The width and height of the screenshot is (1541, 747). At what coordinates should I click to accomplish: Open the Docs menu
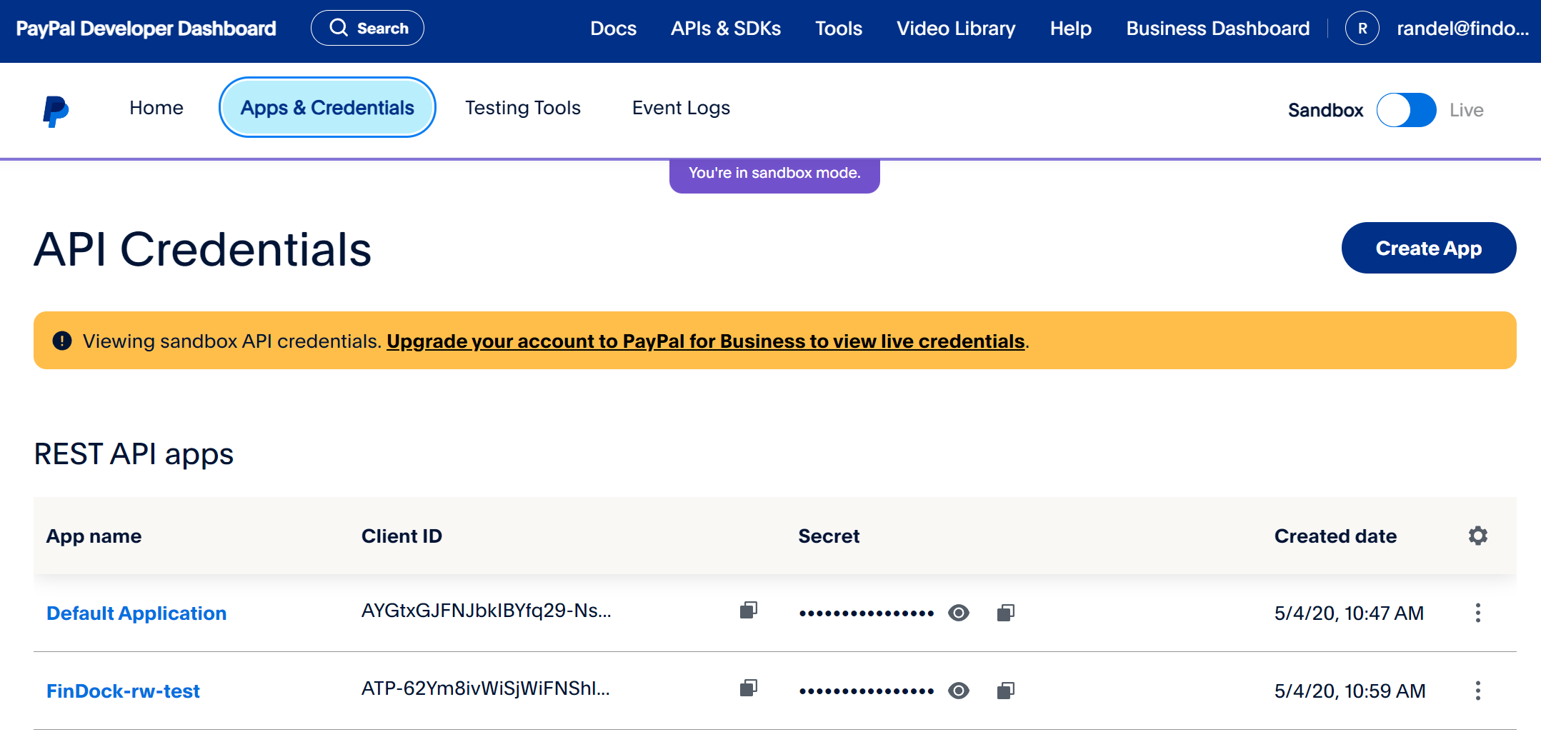coord(613,29)
